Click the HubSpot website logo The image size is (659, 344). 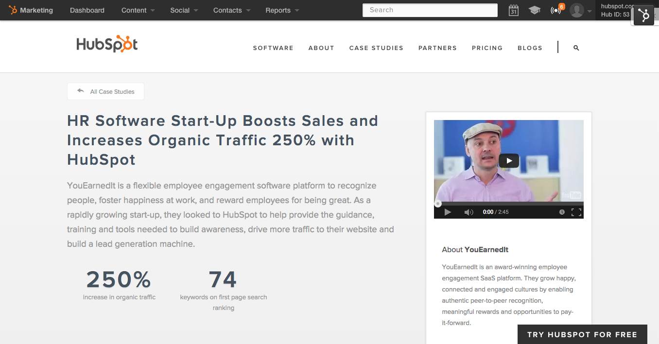point(107,44)
